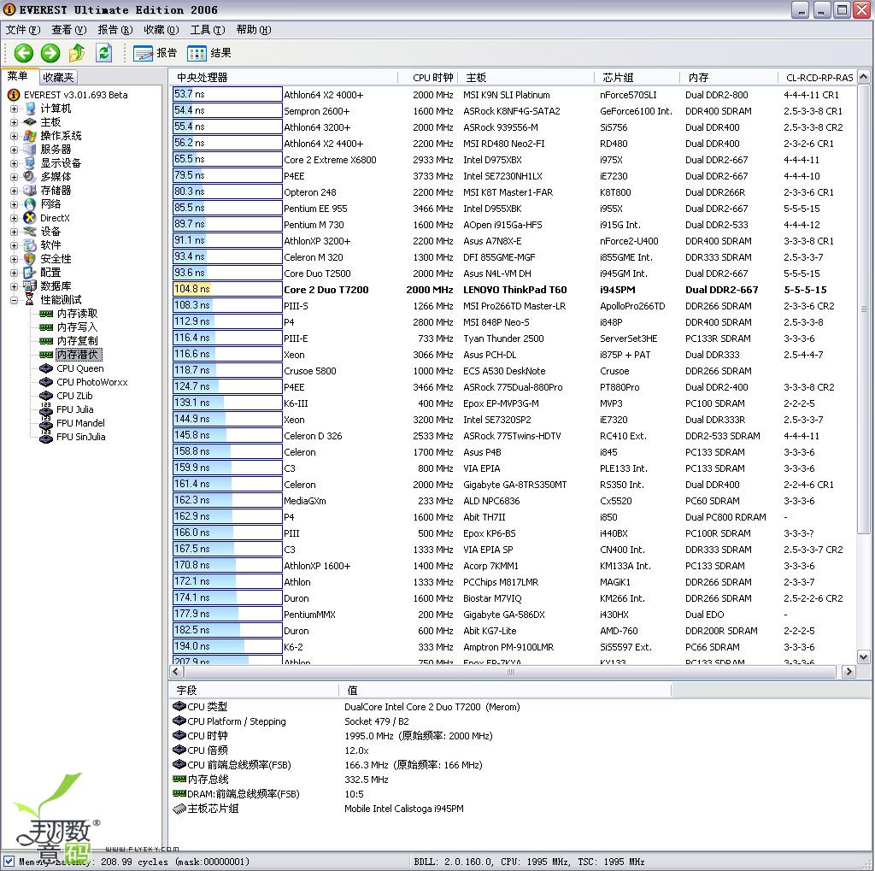Open the 报告 report toolbar button

click(x=156, y=53)
